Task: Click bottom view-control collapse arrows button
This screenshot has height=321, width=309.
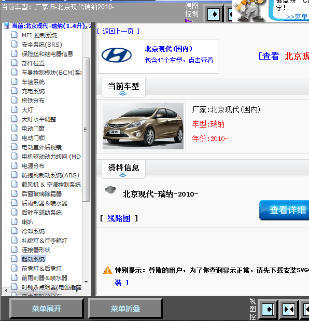Action: pos(289,309)
